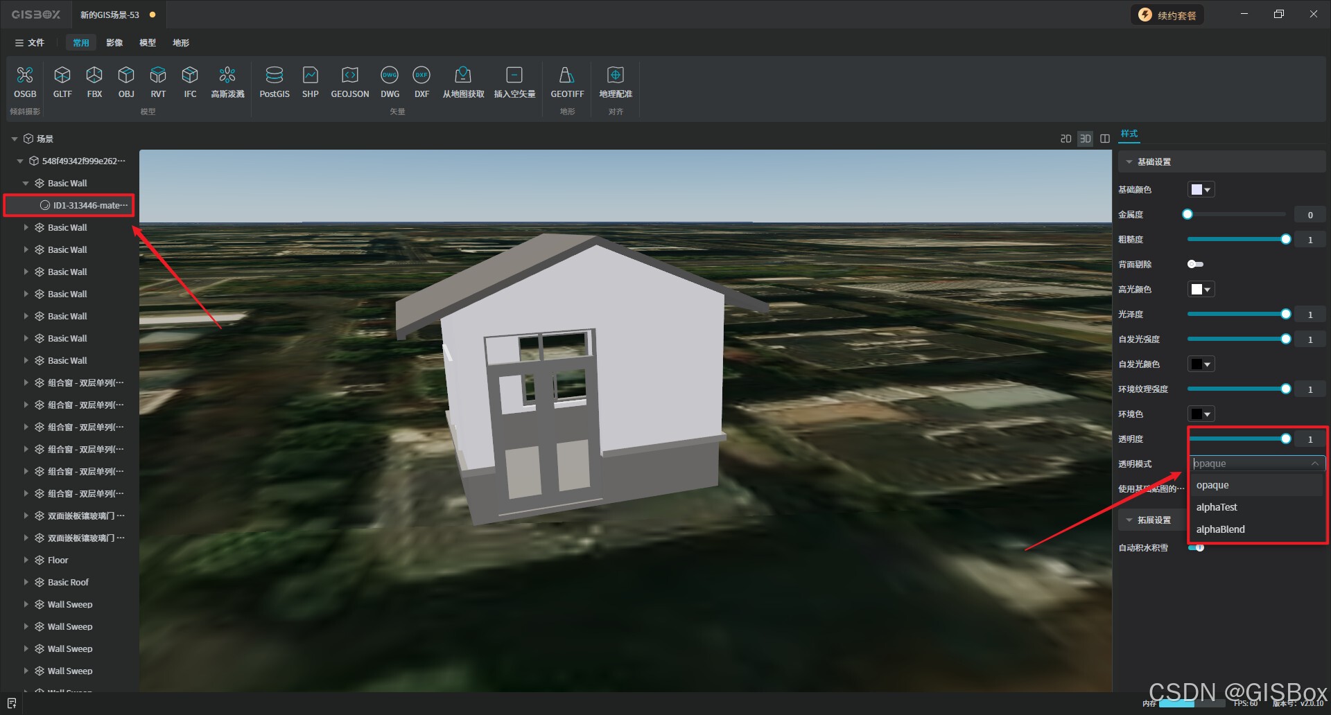
Task: Import a GEOJSON file
Action: click(x=350, y=82)
